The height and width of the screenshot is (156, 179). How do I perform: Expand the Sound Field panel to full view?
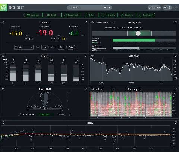[x=86, y=89]
